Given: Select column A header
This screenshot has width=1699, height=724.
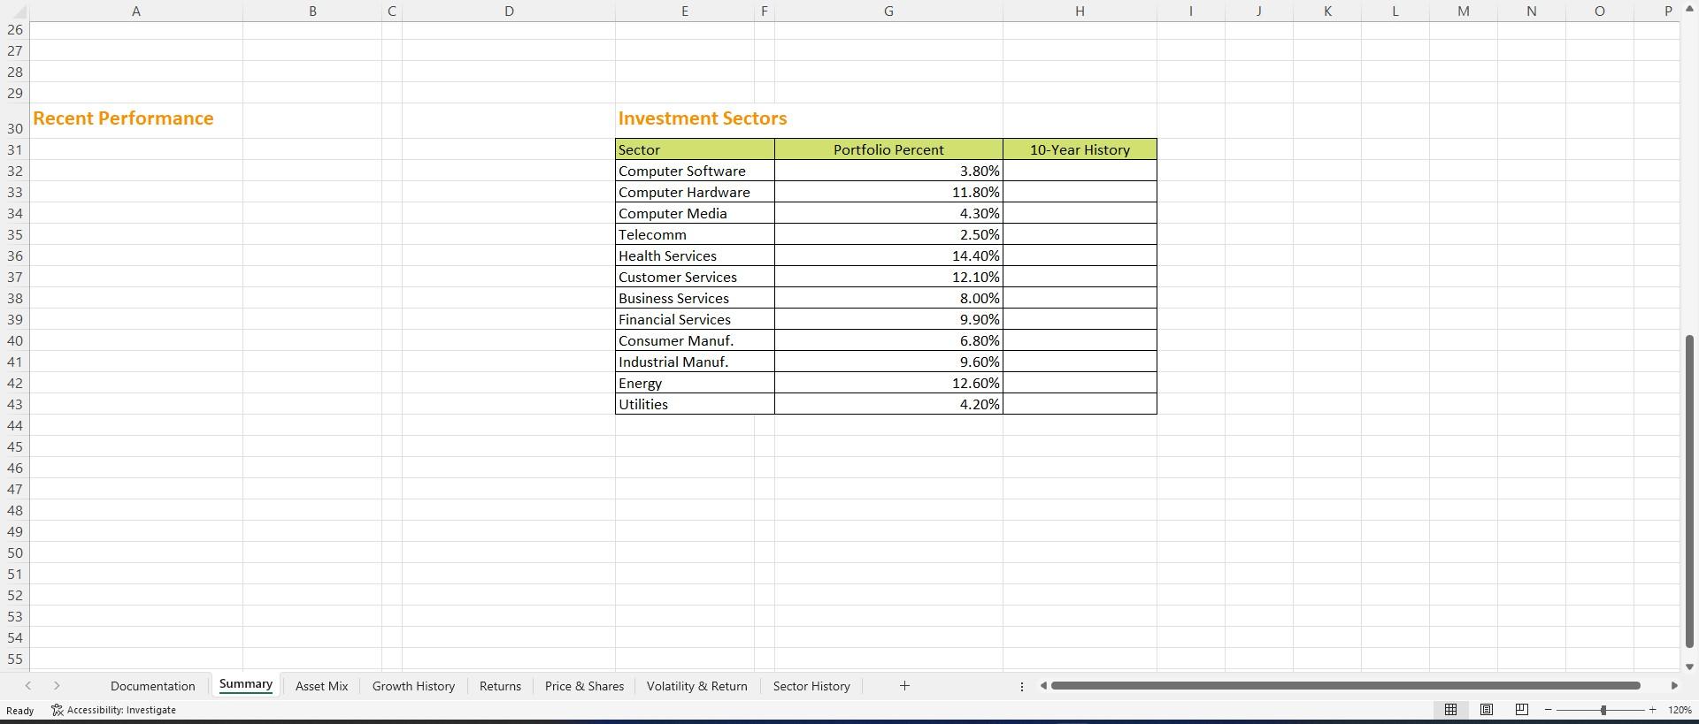Looking at the screenshot, I should coord(136,11).
